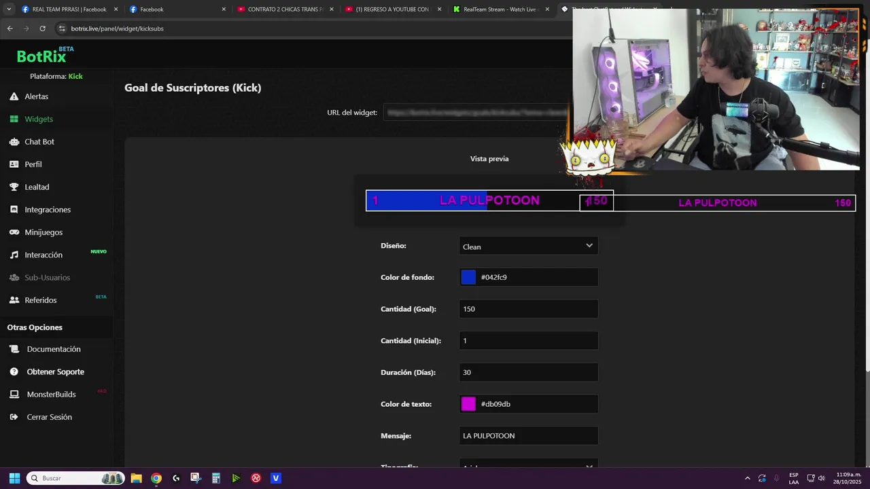
Task: Select the Widgets grid icon
Action: (14, 119)
